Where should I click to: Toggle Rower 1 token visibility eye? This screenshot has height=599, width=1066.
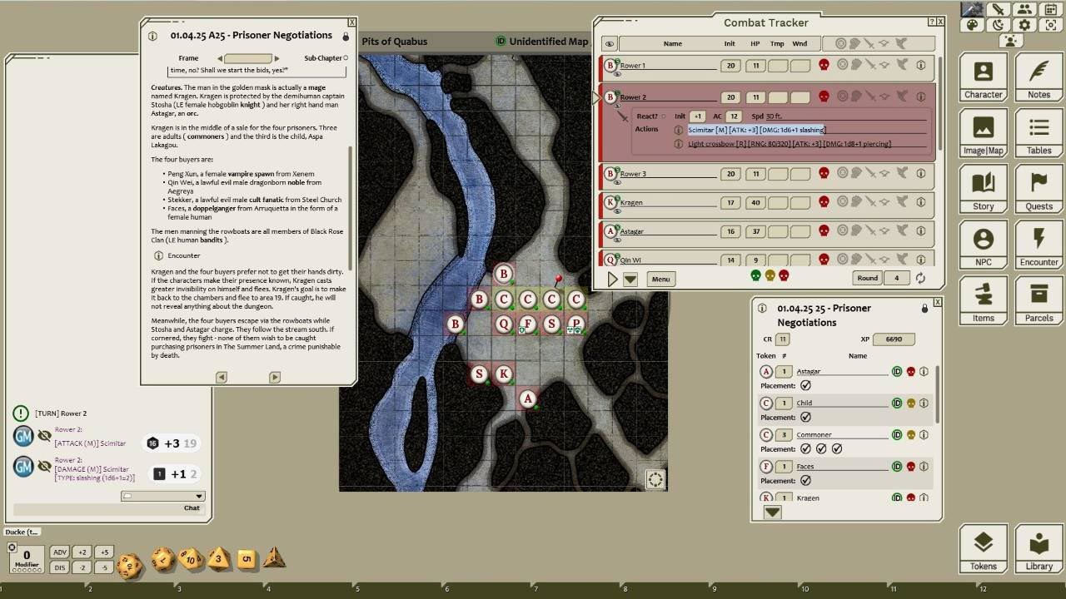[x=617, y=73]
